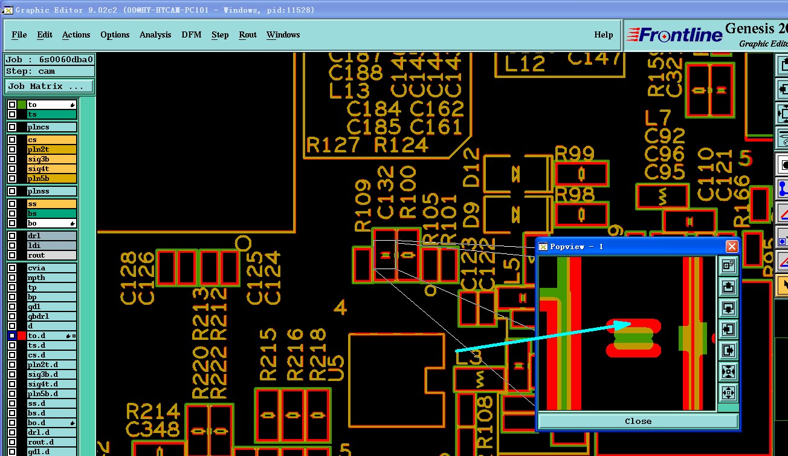Toggle the checkbox for layer ts
This screenshot has width=788, height=456.
(x=12, y=114)
